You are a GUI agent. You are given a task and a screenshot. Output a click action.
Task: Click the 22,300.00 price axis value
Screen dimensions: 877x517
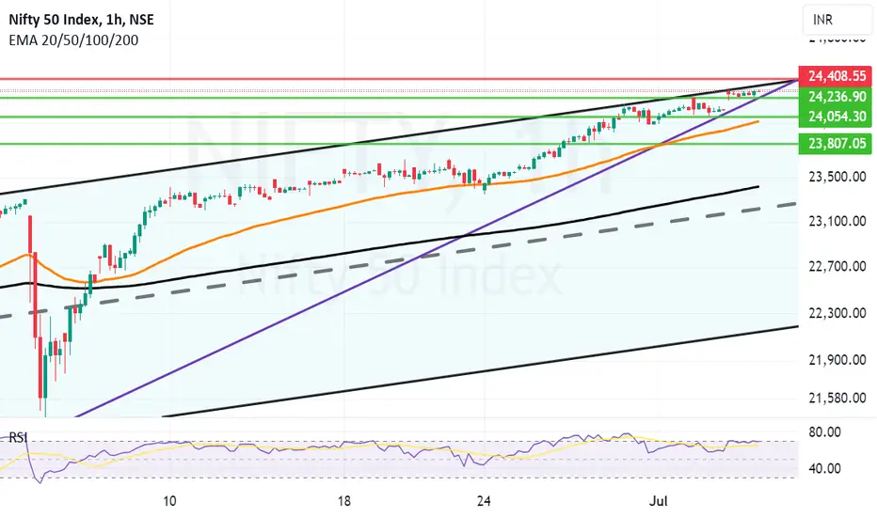click(x=837, y=313)
